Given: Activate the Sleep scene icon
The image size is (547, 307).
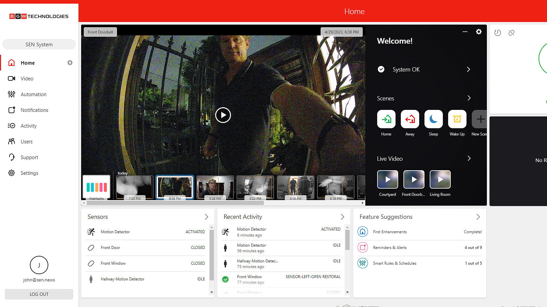Looking at the screenshot, I should click(x=433, y=119).
